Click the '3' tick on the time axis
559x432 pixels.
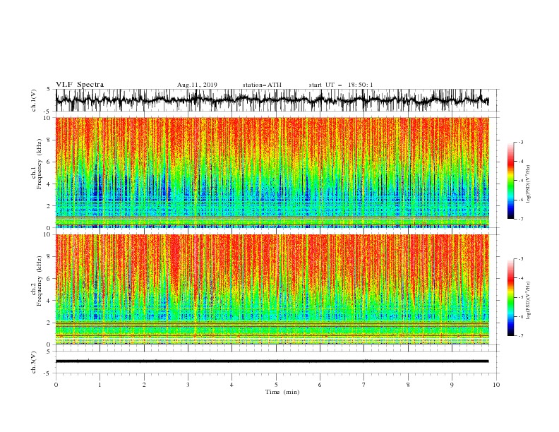pyautogui.click(x=188, y=385)
